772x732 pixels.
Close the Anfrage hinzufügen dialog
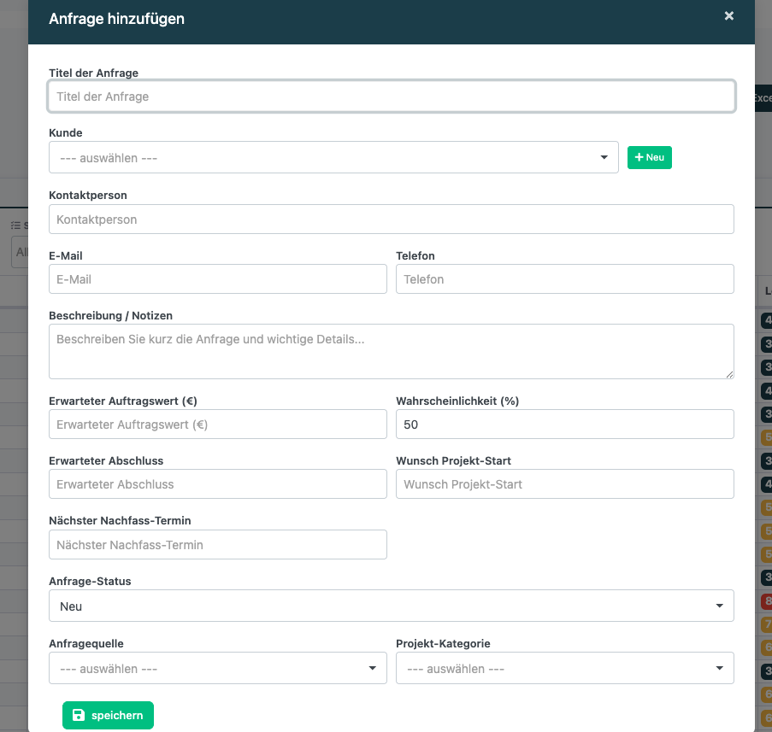[x=728, y=16]
